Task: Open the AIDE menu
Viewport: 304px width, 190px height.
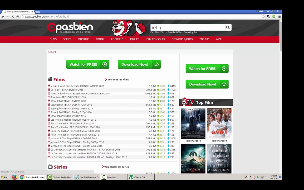Action: pyautogui.click(x=219, y=39)
